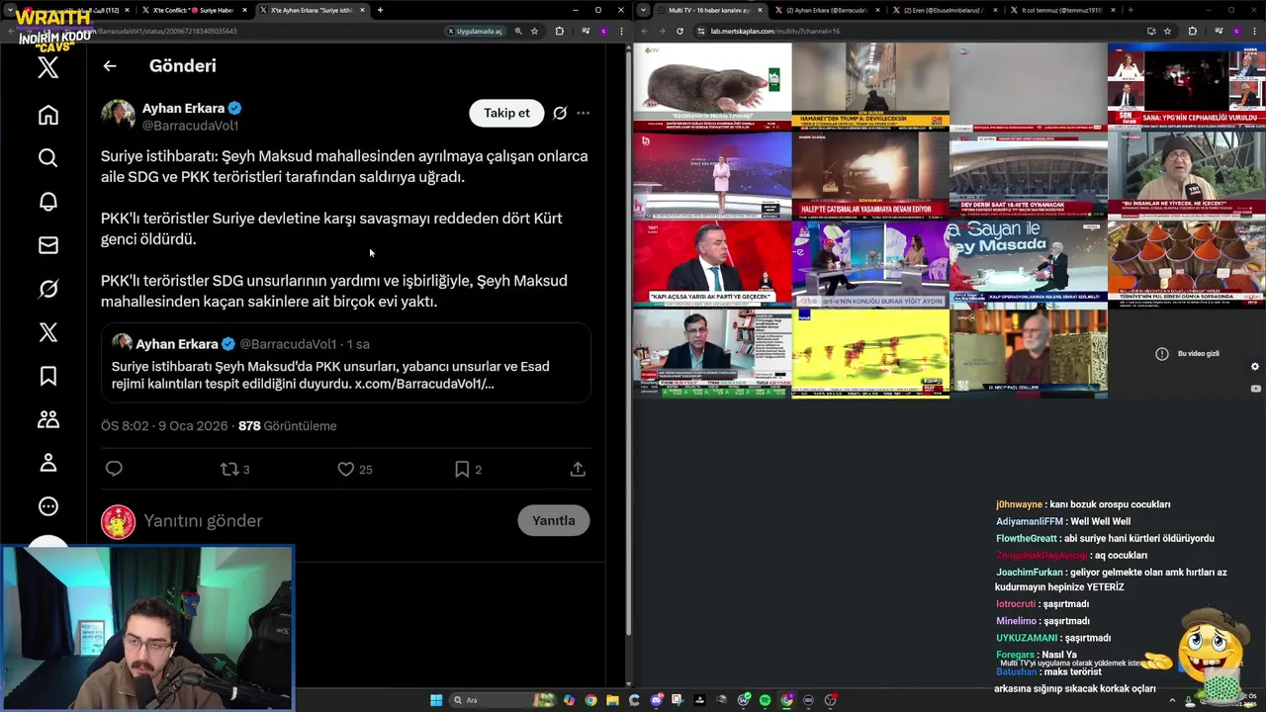1266x712 pixels.
Task: Click the reply speech bubble under the post
Action: click(x=114, y=469)
